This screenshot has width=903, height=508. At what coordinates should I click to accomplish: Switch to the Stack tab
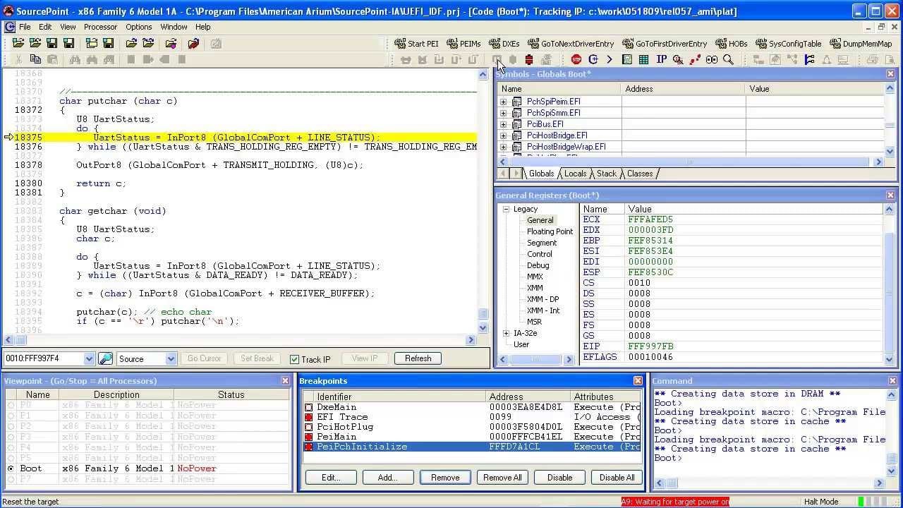tap(606, 174)
